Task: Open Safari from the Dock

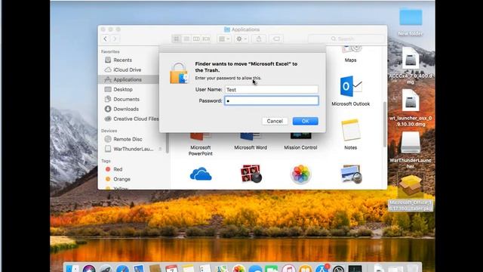Action: 122,269
